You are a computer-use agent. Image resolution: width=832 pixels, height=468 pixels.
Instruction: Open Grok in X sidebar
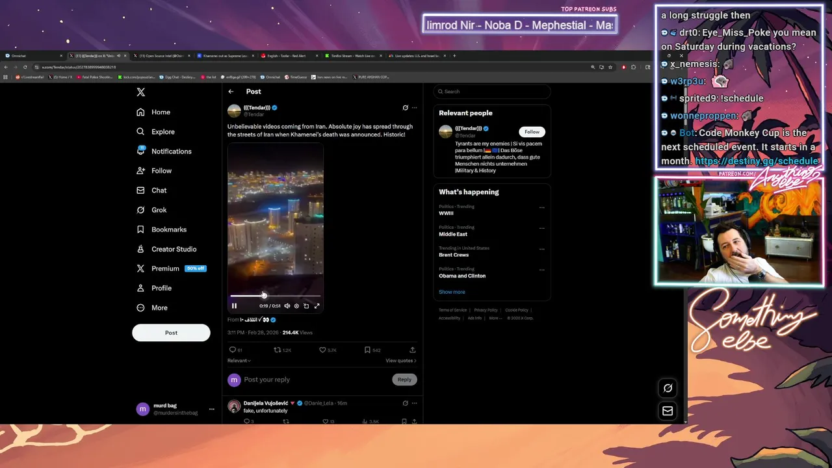click(152, 209)
